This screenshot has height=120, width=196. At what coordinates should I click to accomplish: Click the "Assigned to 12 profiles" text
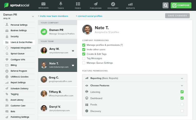point(107,32)
